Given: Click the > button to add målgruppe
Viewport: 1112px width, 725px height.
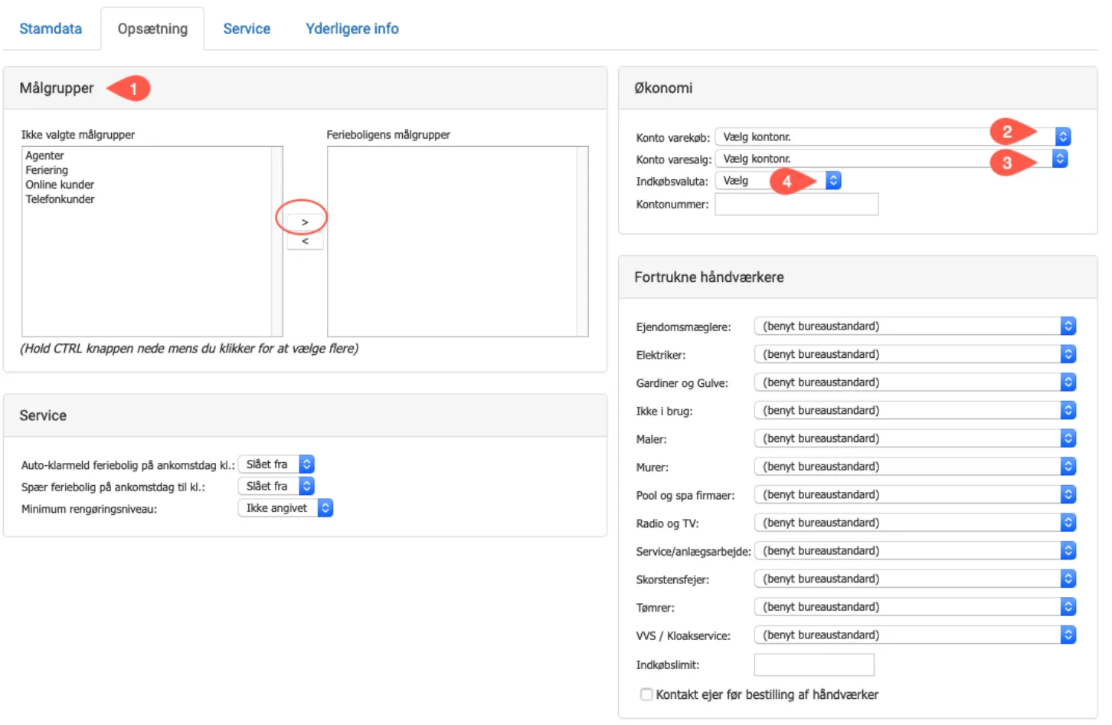Looking at the screenshot, I should pyautogui.click(x=305, y=222).
